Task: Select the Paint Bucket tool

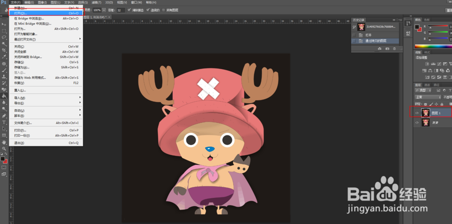Action: tap(4, 96)
